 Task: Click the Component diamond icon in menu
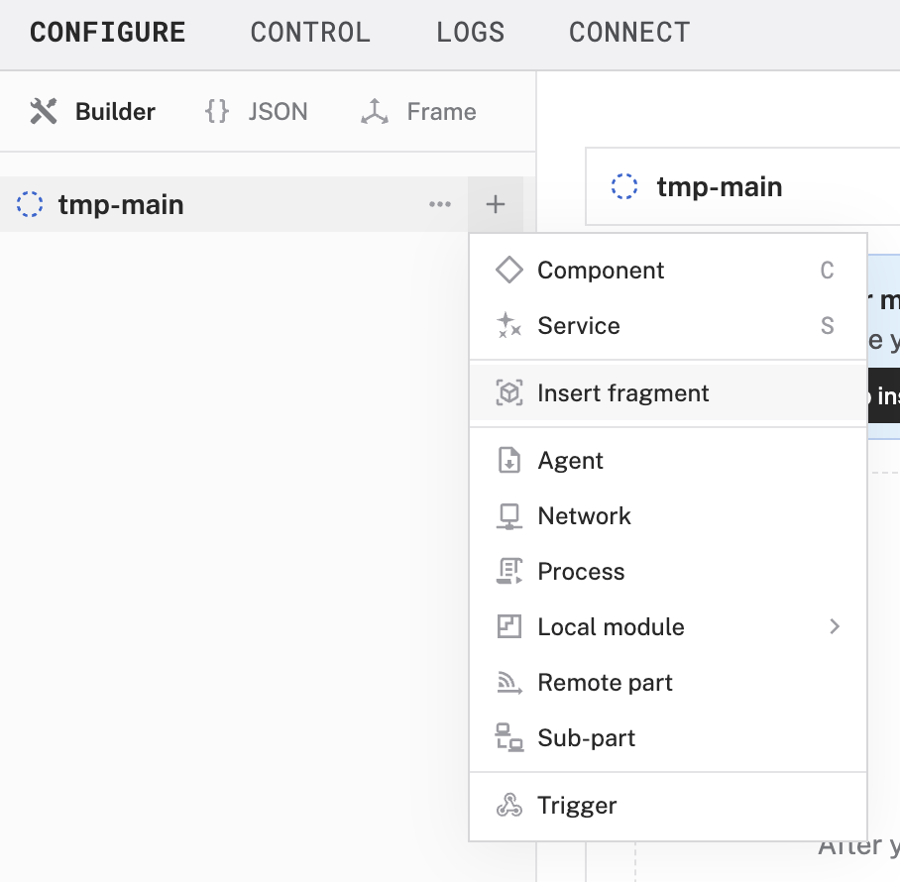[x=508, y=271]
